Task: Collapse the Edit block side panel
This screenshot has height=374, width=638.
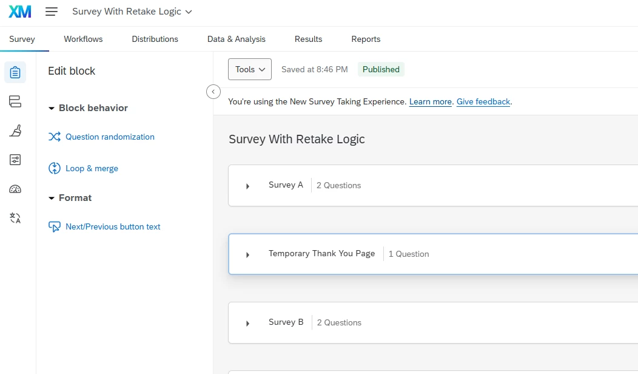Action: point(213,92)
